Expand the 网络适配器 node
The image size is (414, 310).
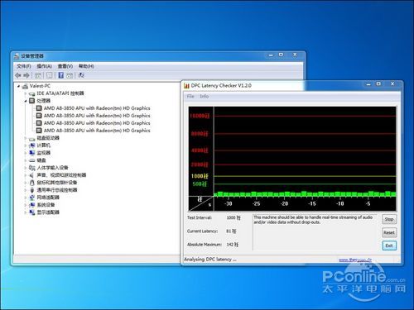(26, 198)
